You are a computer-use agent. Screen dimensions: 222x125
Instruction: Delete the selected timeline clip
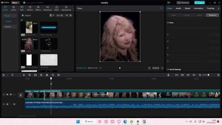point(29,75)
